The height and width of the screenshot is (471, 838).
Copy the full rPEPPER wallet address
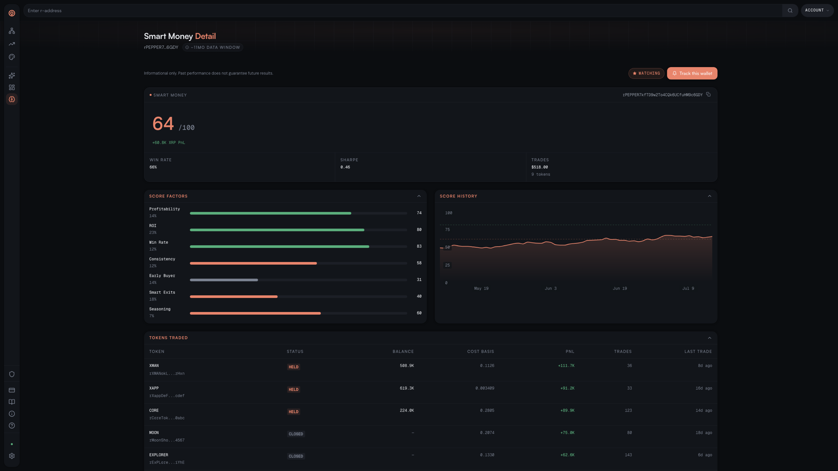(x=708, y=95)
